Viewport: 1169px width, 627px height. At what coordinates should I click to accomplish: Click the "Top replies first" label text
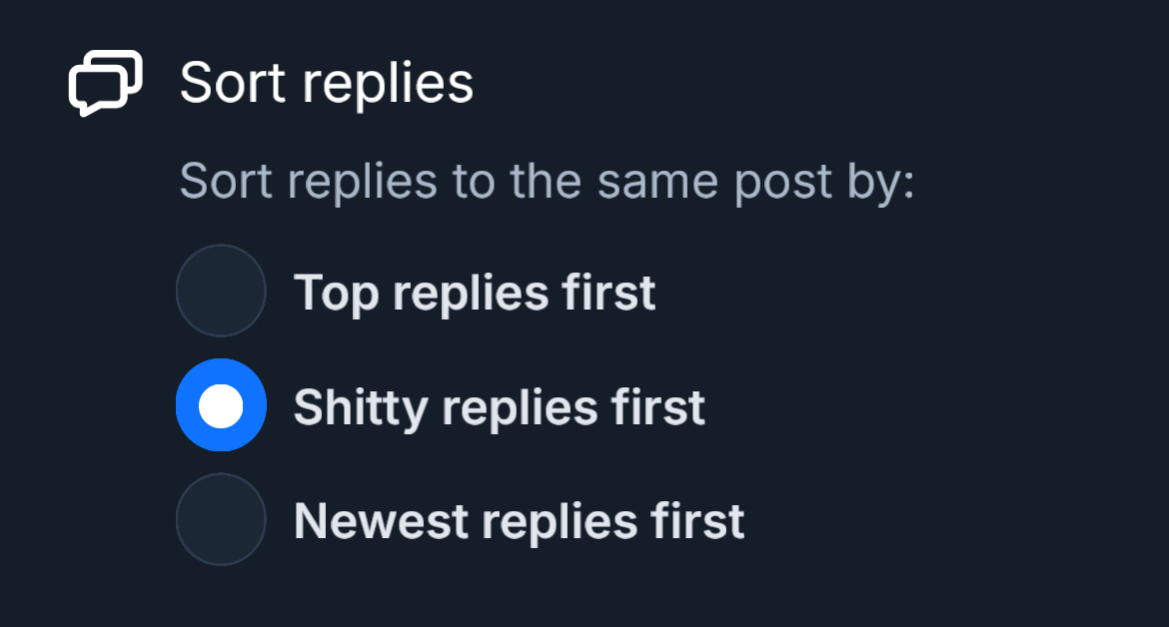point(475,293)
